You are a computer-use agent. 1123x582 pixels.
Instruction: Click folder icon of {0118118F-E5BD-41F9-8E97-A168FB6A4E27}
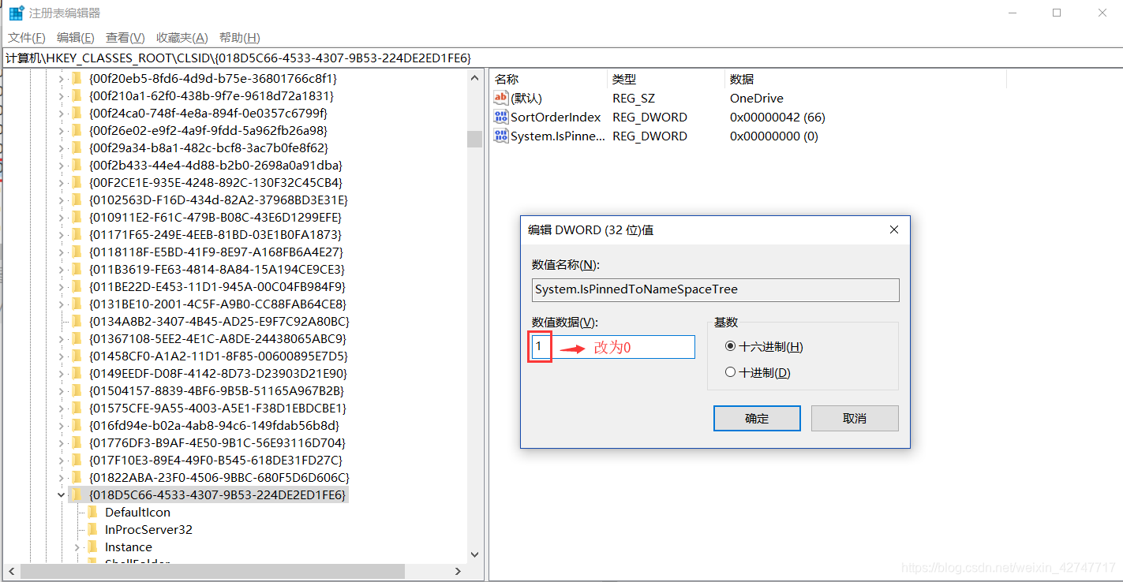click(77, 252)
